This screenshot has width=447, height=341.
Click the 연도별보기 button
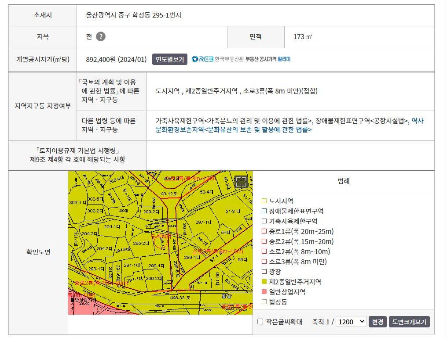tap(170, 59)
